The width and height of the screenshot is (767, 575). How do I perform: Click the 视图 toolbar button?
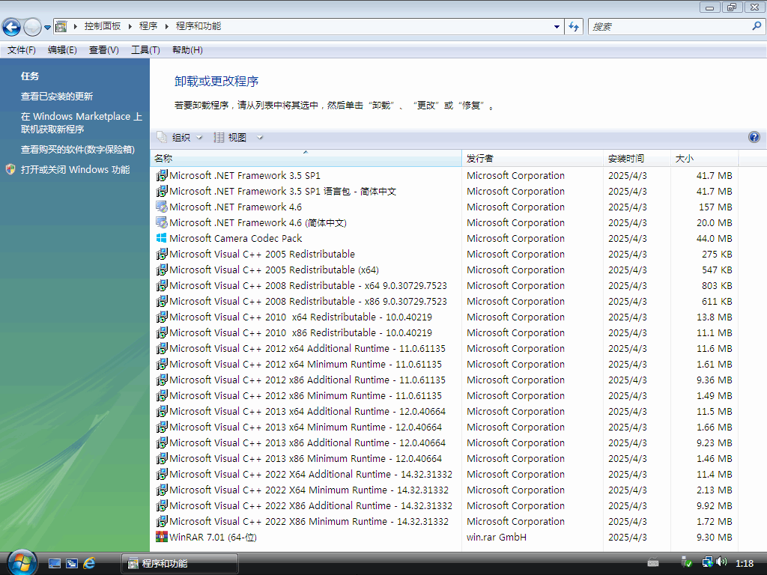231,138
